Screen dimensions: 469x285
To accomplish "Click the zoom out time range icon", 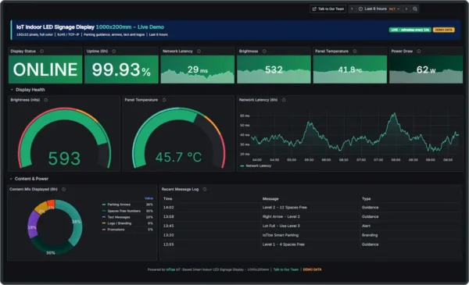I will pos(415,9).
